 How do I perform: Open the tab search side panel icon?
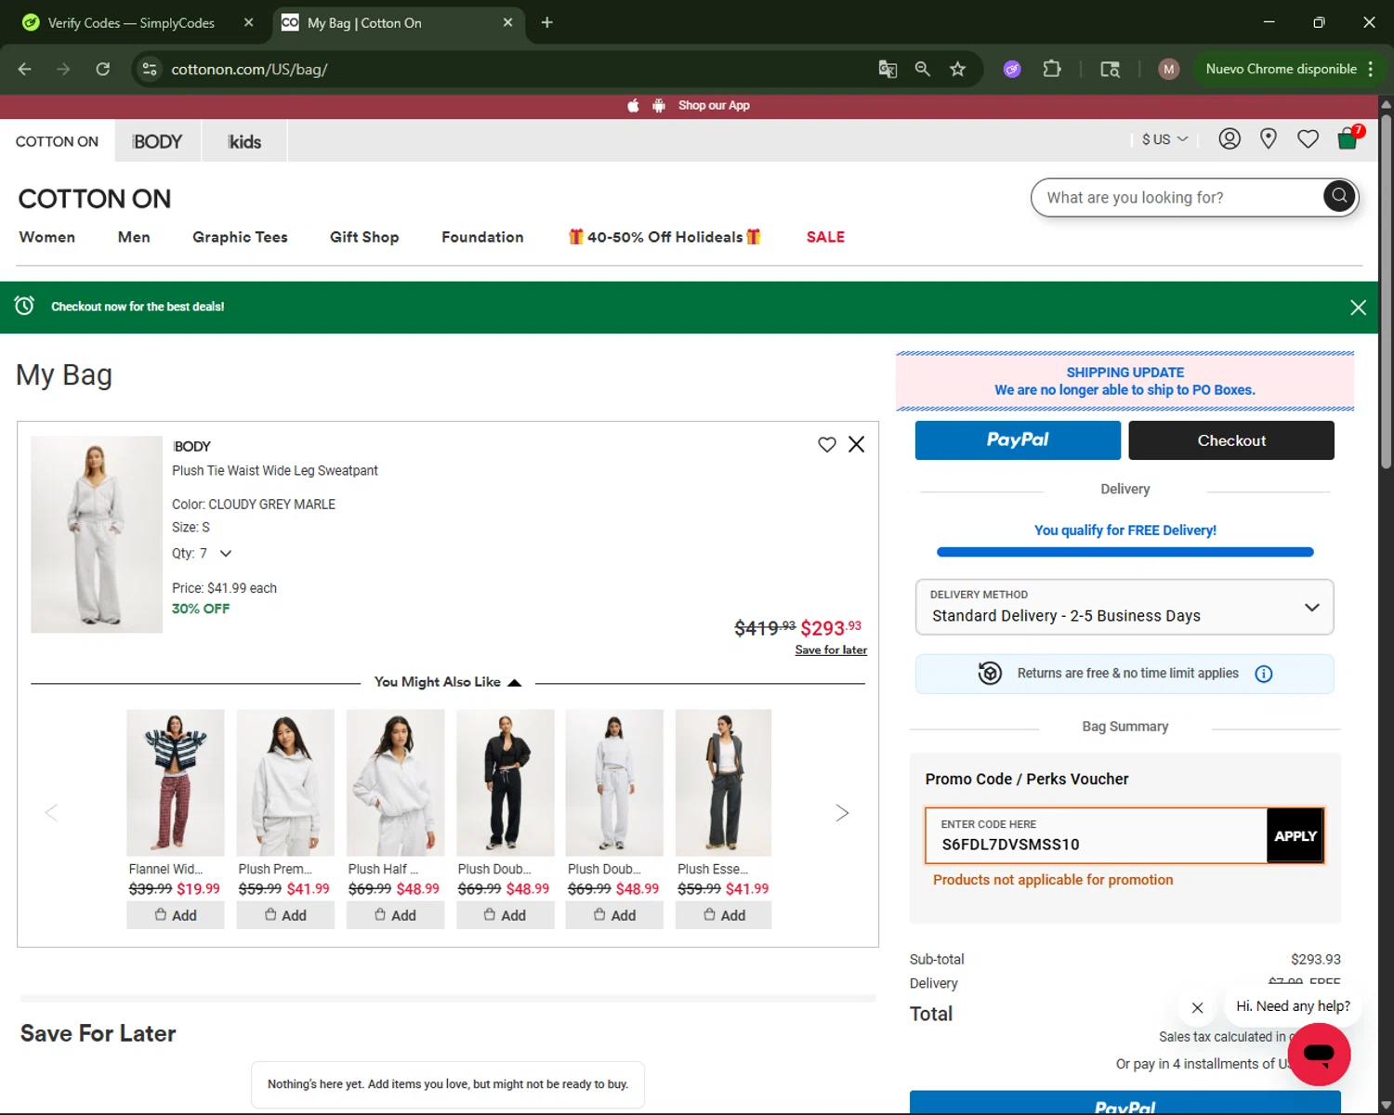coord(1110,69)
